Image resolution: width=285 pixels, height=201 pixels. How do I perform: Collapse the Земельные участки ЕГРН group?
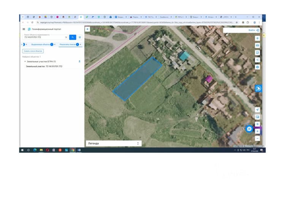(25, 62)
